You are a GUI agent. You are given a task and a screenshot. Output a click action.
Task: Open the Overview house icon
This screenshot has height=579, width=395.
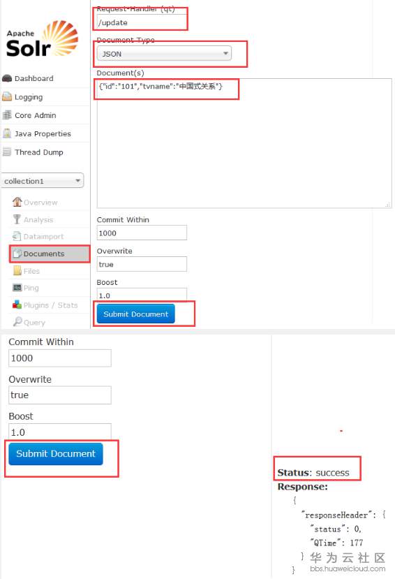point(17,202)
